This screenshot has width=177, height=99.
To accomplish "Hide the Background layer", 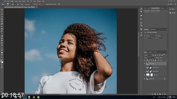I will coord(145,79).
